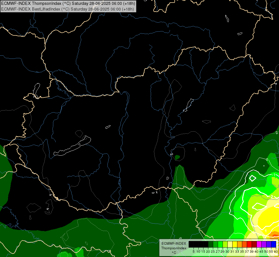This screenshot has width=279, height=257.
Task: Select the orange-red 35–37 legend swatch
Action: (x=245, y=244)
